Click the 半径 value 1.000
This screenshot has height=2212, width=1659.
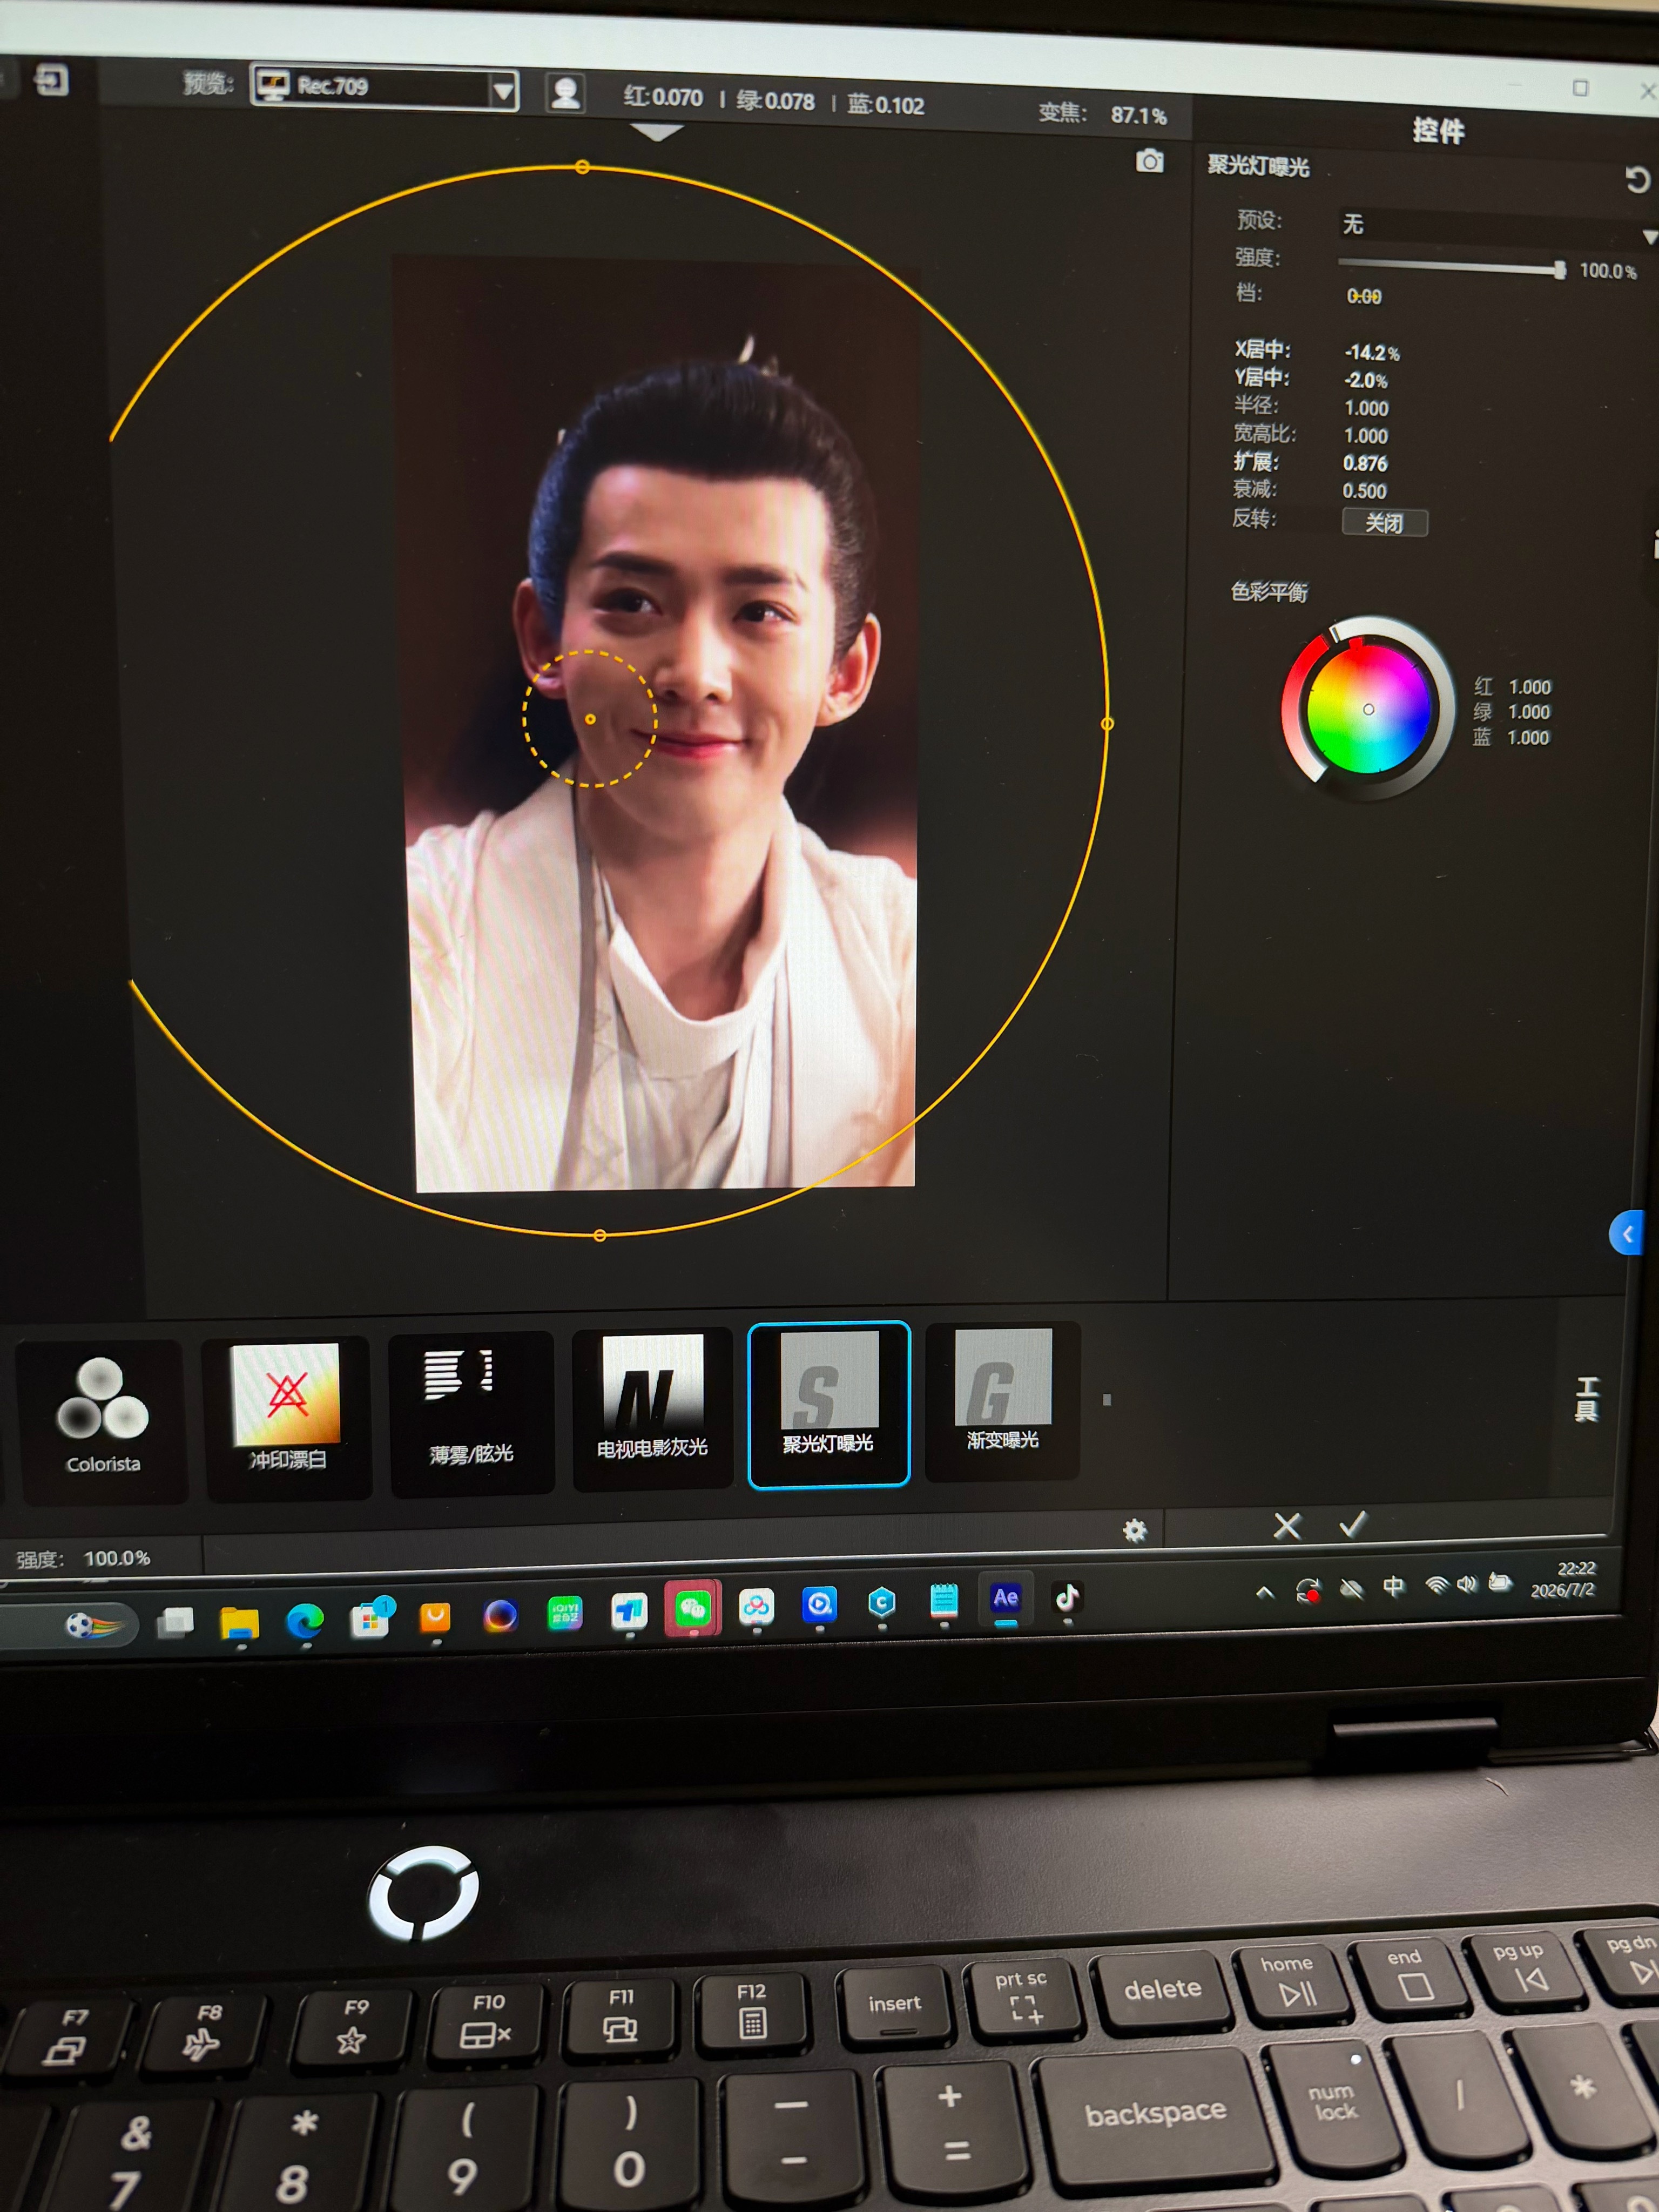(1366, 408)
